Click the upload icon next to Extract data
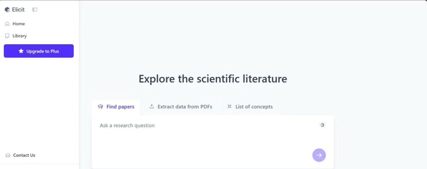This screenshot has height=169, width=427. point(152,107)
